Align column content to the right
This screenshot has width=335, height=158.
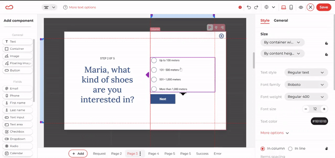[x=222, y=28]
